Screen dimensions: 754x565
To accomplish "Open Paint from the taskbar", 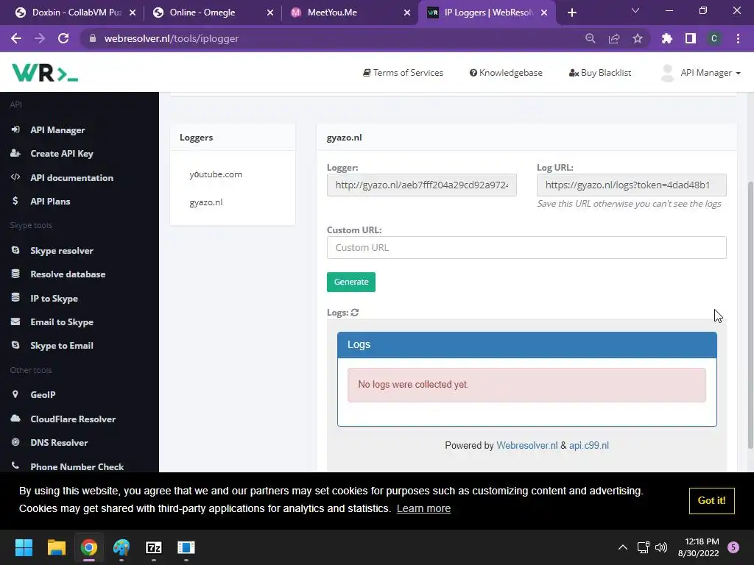I will tap(121, 547).
